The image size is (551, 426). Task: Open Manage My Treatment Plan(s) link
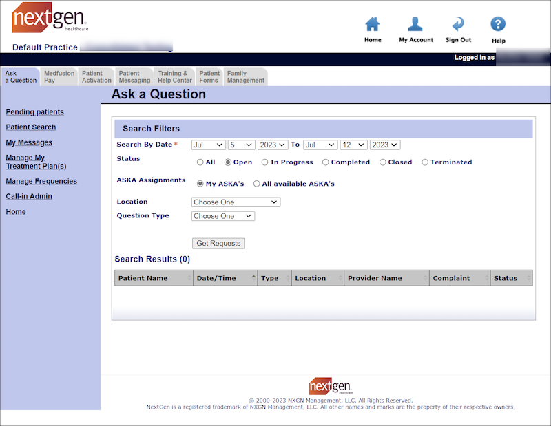click(36, 162)
